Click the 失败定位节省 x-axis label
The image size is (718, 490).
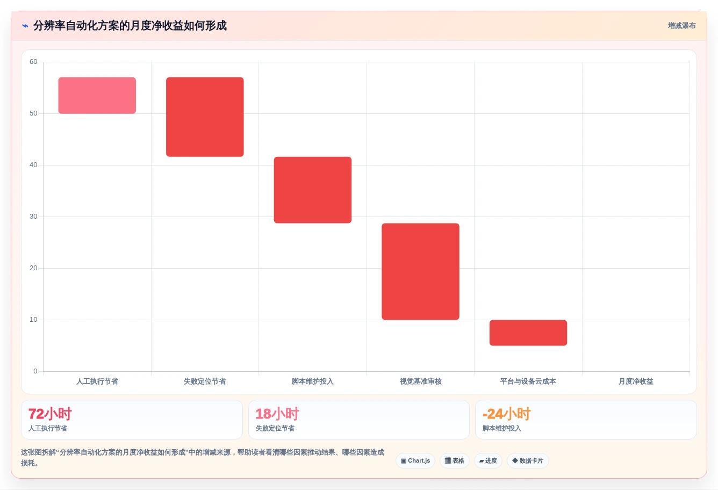pos(205,381)
